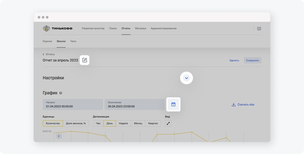Viewport: 304px width, 154px height.
Task: Open the Метрики menu item
Action: pyautogui.click(x=140, y=28)
